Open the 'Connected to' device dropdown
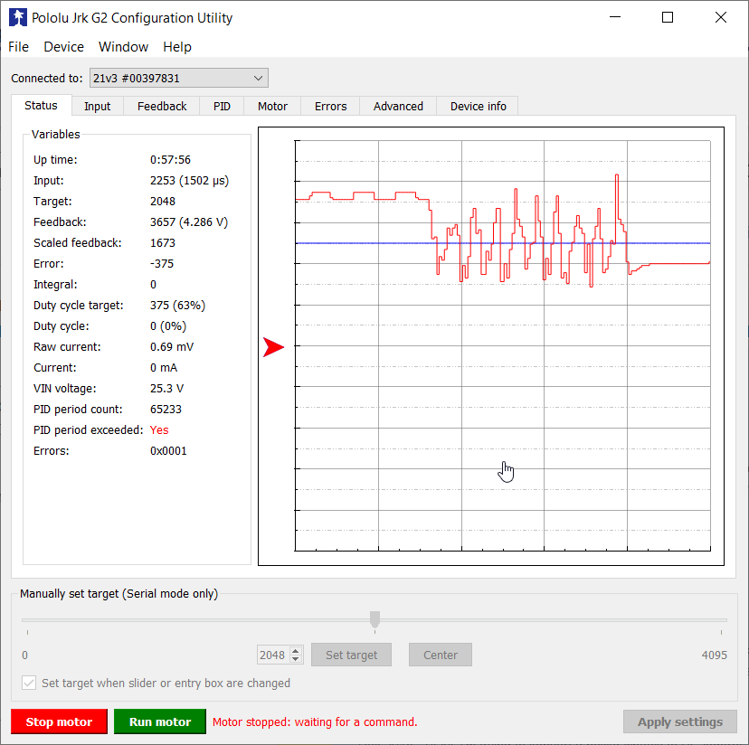Viewport: 749px width, 745px height. pos(178,79)
